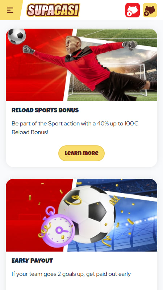Go home via the SUPACASI logo
Viewport: 163px width, 290px height.
pyautogui.click(x=53, y=10)
